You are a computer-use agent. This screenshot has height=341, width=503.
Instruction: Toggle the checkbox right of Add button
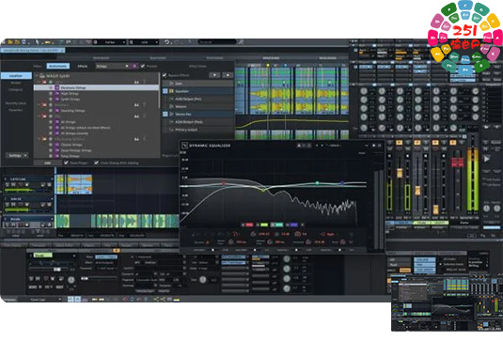click(x=66, y=163)
